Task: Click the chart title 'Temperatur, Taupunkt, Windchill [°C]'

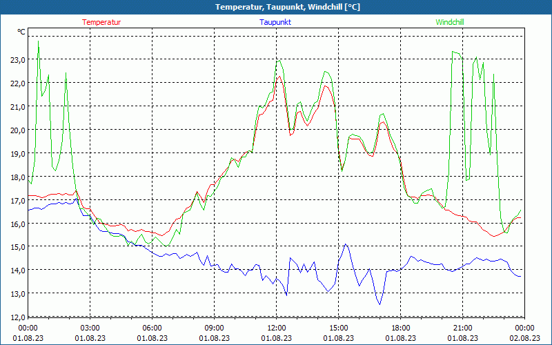Action: 288,7
